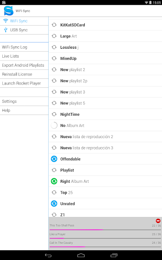The height and width of the screenshot is (260, 162).
Task: Click the This Too Shall Pass progress bar
Action: pyautogui.click(x=105, y=230)
